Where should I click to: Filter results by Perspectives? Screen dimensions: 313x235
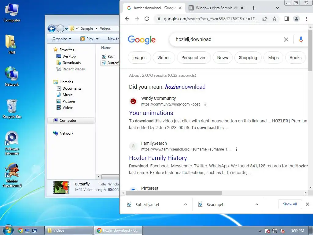pos(194,58)
